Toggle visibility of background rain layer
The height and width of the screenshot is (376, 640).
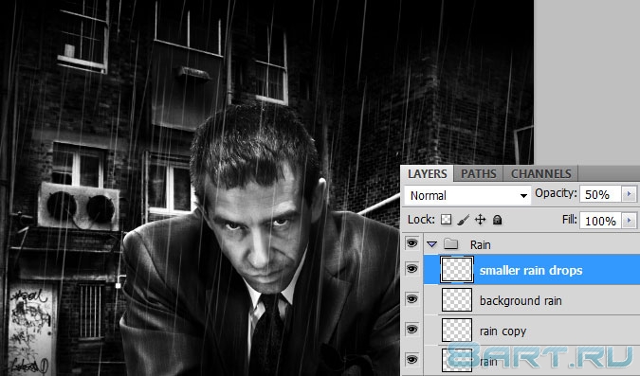[x=411, y=299]
